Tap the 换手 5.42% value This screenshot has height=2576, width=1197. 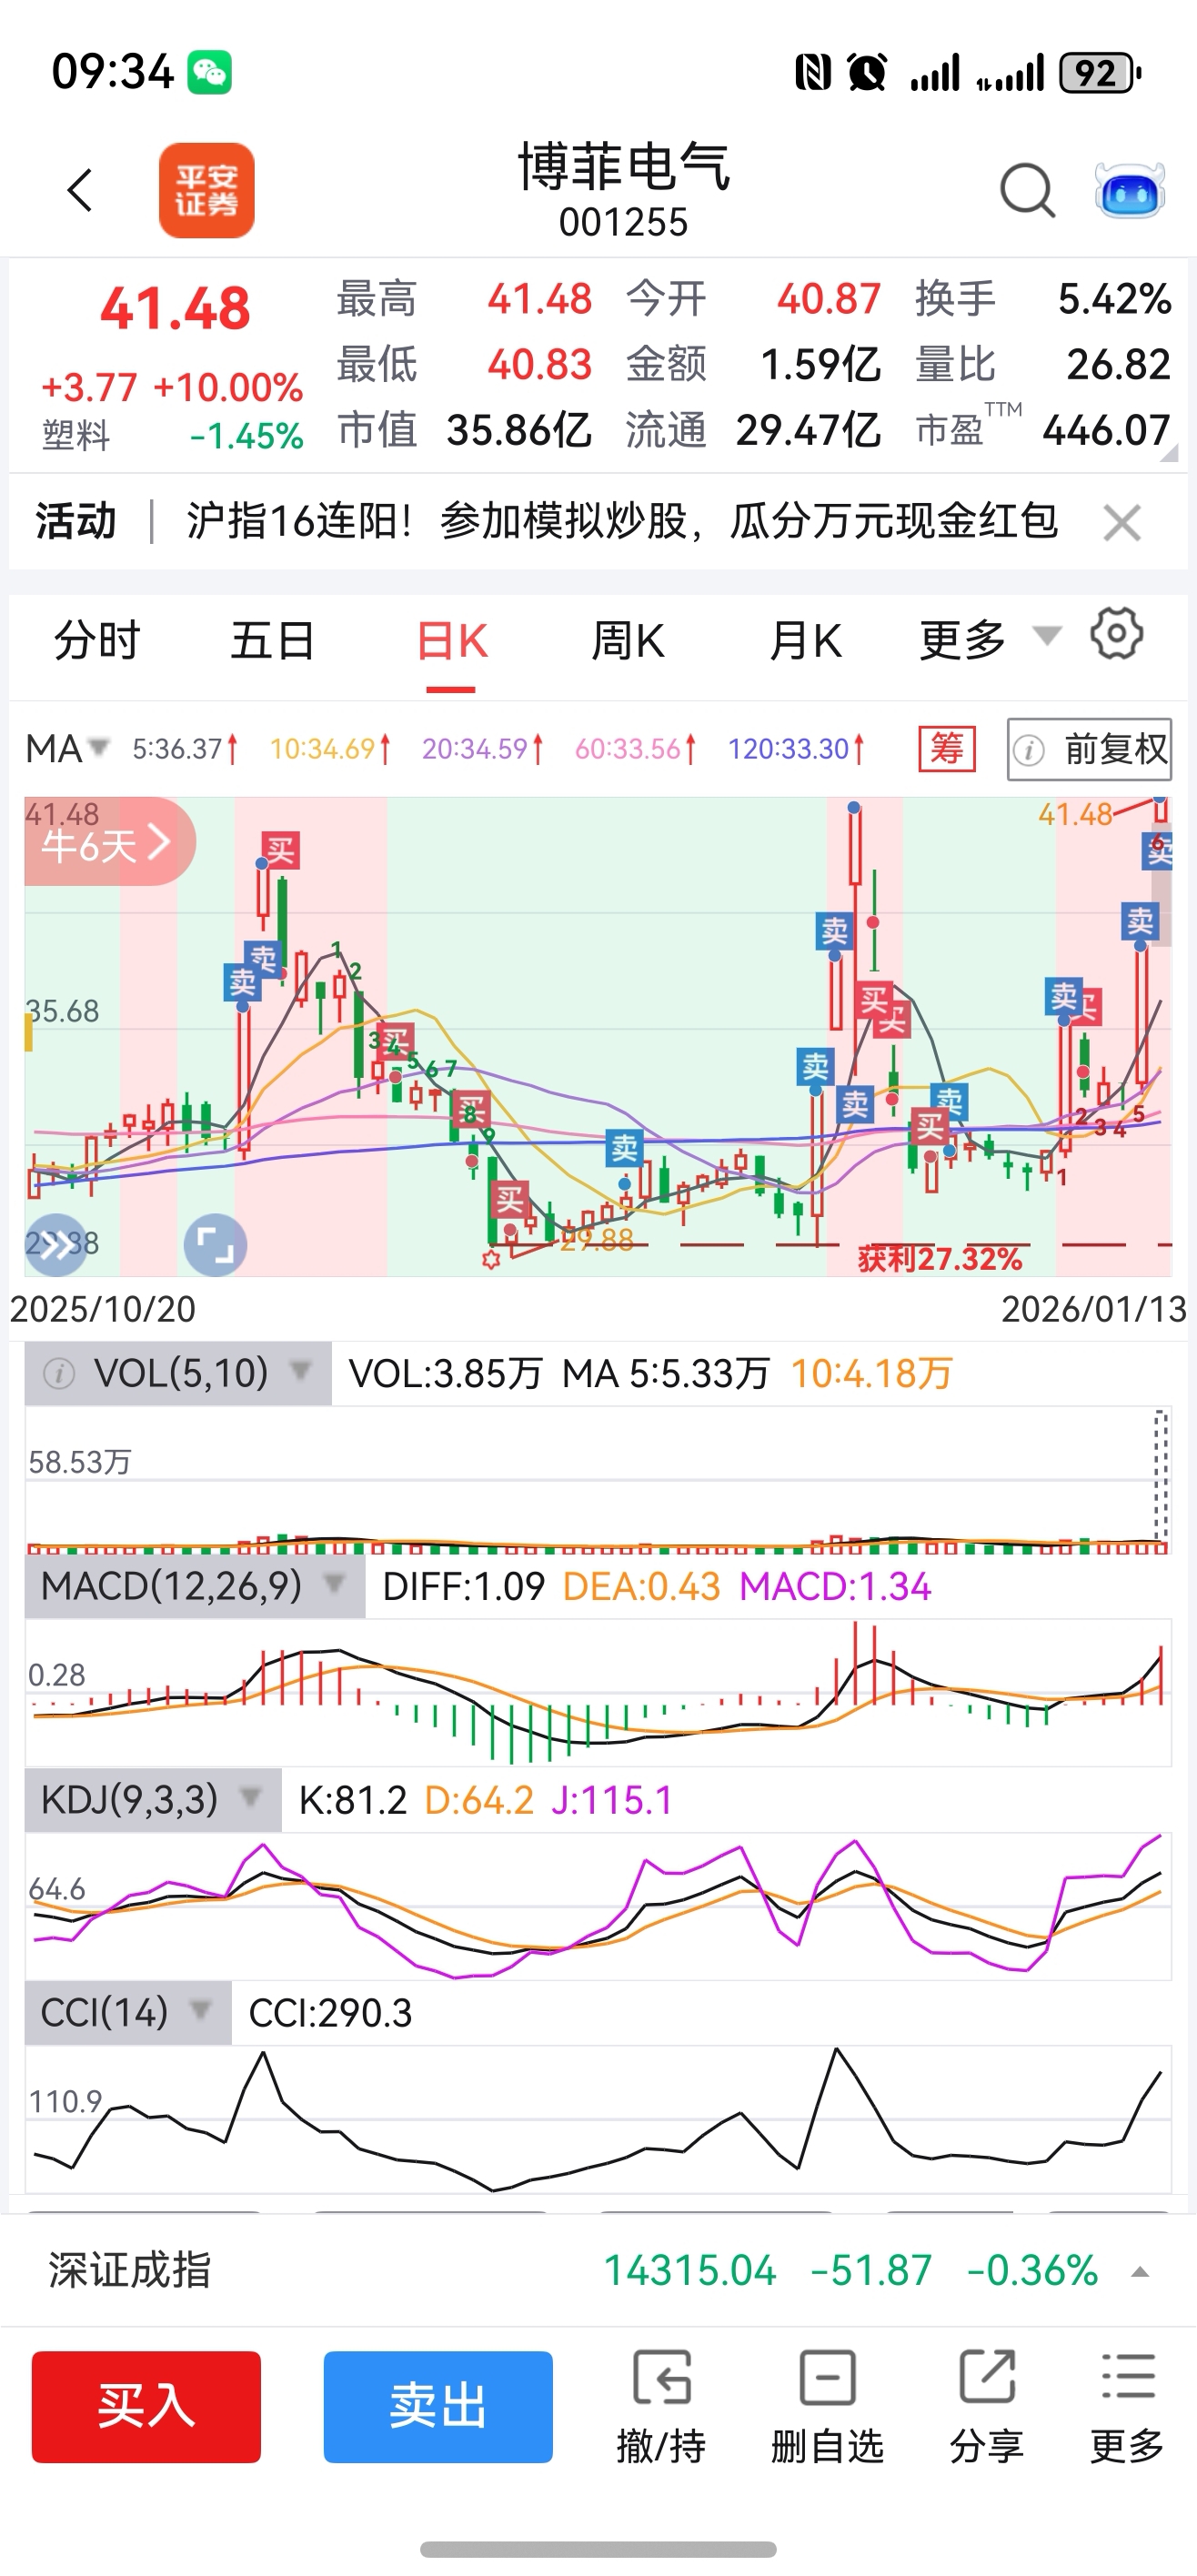point(1114,299)
